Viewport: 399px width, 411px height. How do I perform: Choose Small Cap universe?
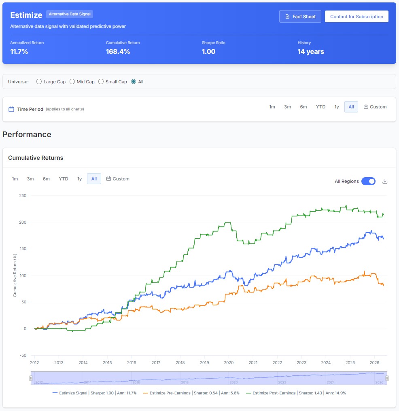coord(101,82)
